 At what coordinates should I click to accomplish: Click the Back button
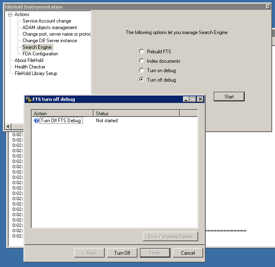pos(89,253)
